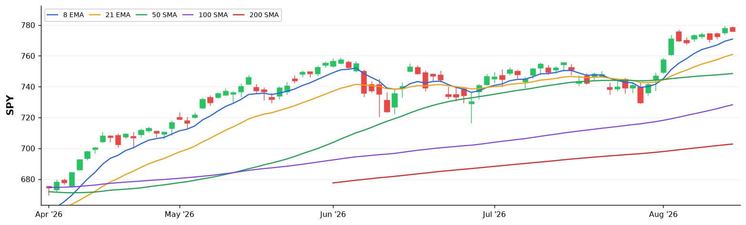This screenshot has height=225, width=746.
Task: Click the May '26 date axis label
Action: 180,215
